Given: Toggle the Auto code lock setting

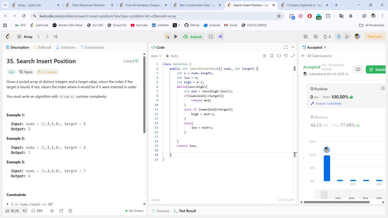Looking at the screenshot, I should 171,56.
